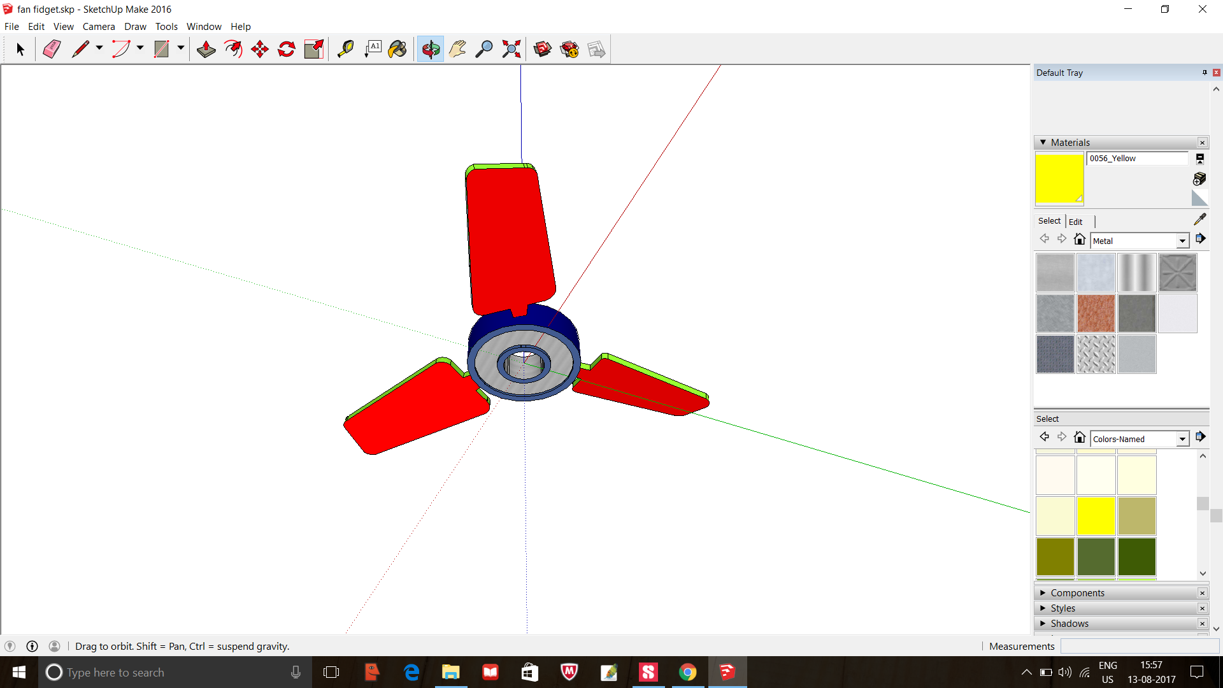
Task: Click the Zoom Extents tool
Action: click(x=511, y=48)
